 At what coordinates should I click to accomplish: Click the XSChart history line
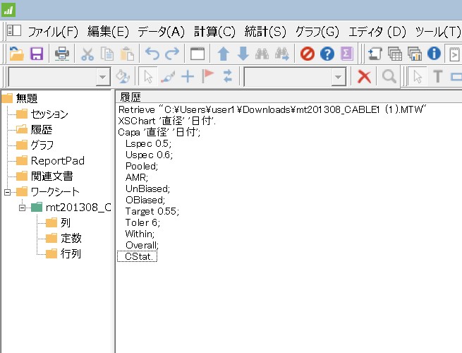[x=166, y=121]
